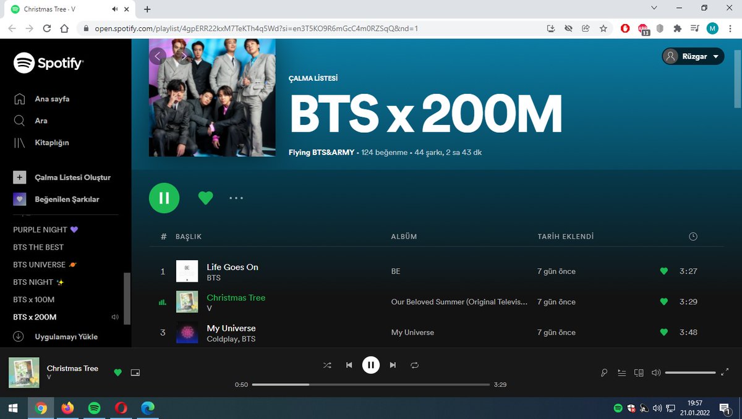Go forward with the right chevron arrow
This screenshot has width=742, height=419.
coord(183,56)
